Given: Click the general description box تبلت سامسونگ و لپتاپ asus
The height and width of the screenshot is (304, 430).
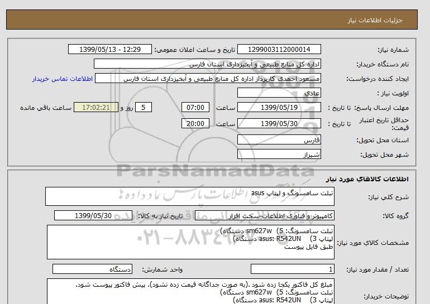Looking at the screenshot, I should (190, 196).
